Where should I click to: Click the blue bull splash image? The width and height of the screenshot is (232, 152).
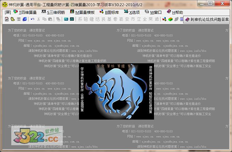117,91
